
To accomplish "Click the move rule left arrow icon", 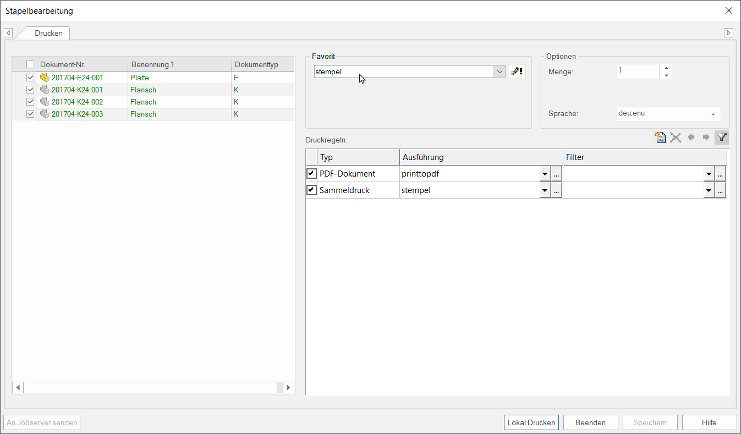I will pos(691,138).
